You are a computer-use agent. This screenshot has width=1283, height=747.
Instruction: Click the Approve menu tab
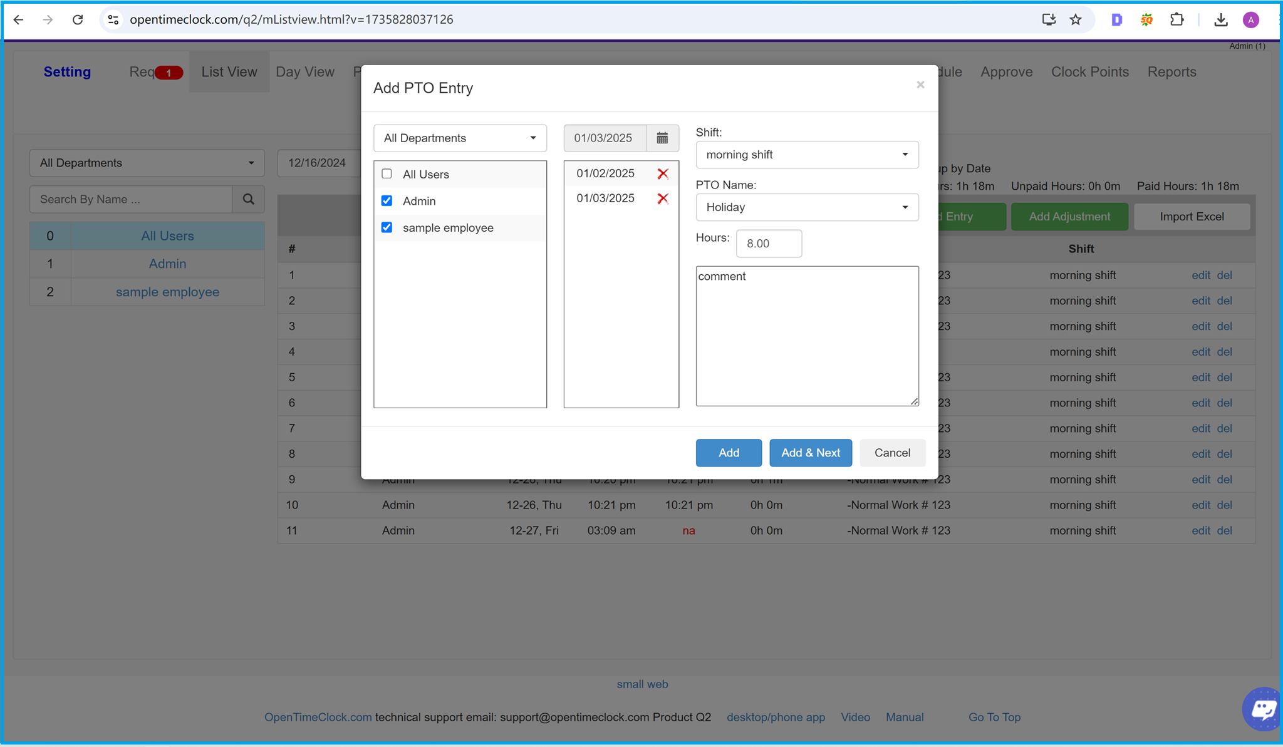pos(1006,72)
